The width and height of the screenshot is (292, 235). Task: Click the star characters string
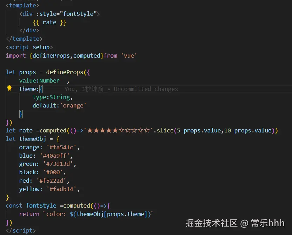click(x=118, y=130)
